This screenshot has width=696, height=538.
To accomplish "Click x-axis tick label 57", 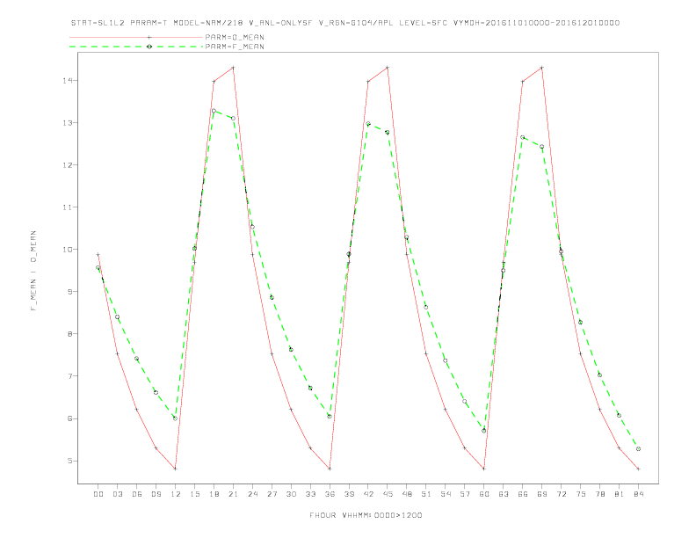I will click(465, 494).
